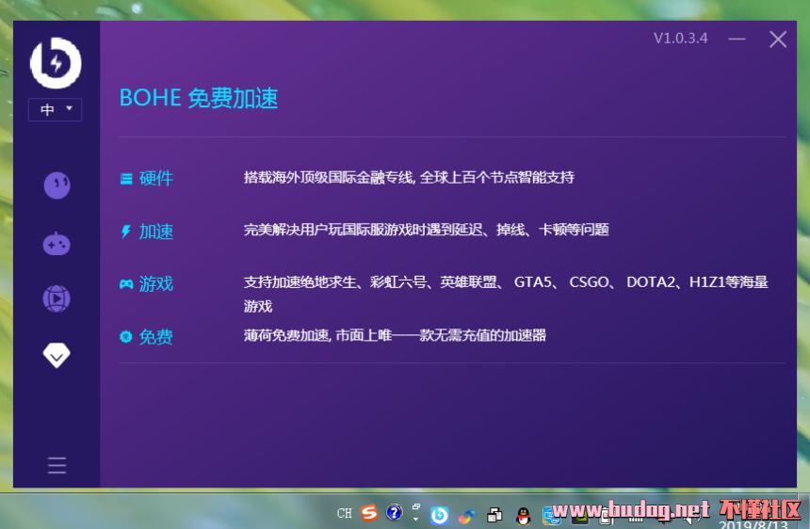Click the QQ penguin tray icon
The width and height of the screenshot is (810, 529).
524,515
